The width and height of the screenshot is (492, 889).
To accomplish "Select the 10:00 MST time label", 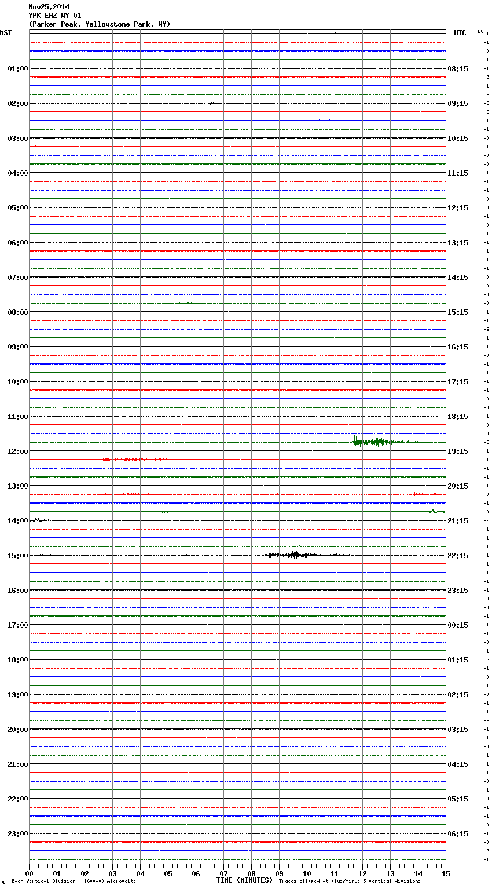I will (17, 382).
